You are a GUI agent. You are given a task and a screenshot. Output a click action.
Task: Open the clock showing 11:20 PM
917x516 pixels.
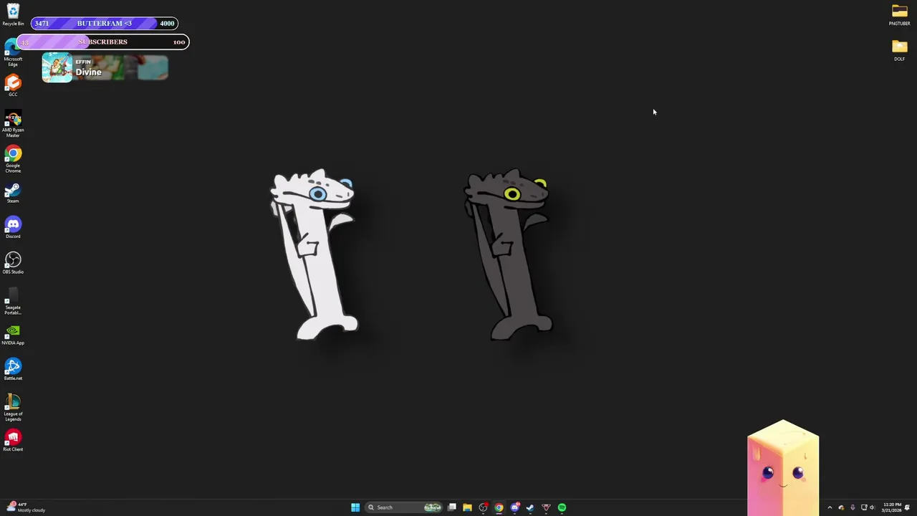[892, 507]
